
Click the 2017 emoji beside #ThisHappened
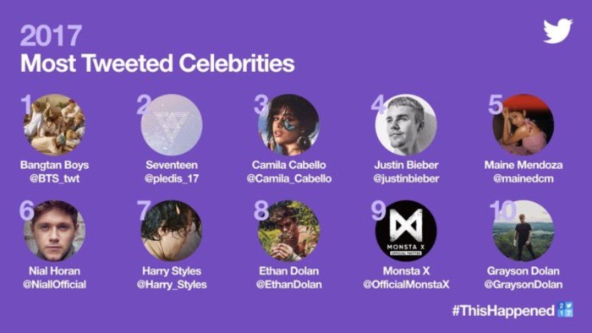pyautogui.click(x=565, y=309)
